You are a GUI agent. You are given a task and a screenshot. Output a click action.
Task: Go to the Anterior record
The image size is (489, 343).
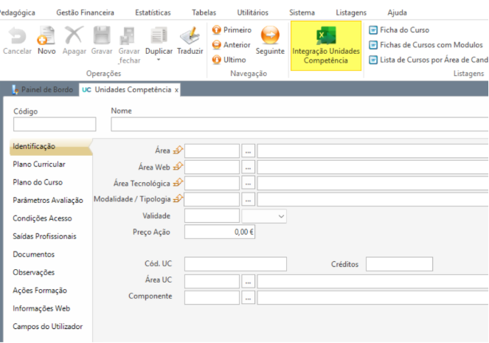pyautogui.click(x=231, y=45)
